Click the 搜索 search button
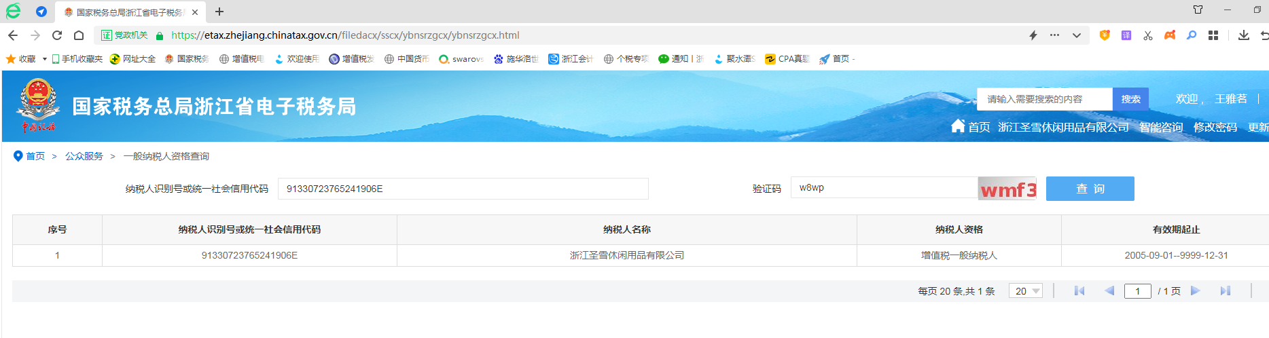Screen dimensions: 1269x338 coord(1130,99)
